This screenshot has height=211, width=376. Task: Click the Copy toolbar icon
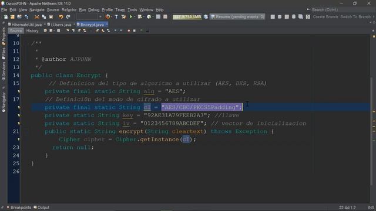[44, 17]
